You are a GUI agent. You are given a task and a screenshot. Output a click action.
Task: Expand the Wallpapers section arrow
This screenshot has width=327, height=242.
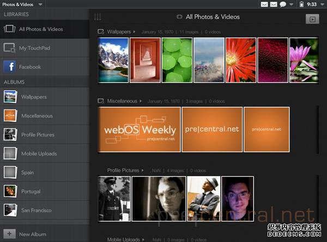pyautogui.click(x=134, y=32)
